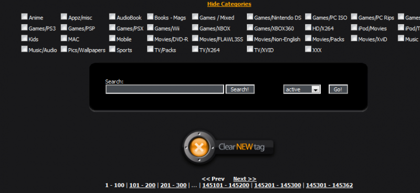Select the Sports category checkbox
Viewport: 420px width, 193px height.
pos(112,49)
